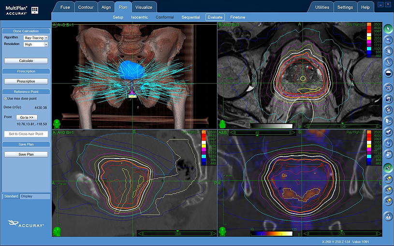
Task: Click the green highlighted couch icon
Action: click(388, 168)
